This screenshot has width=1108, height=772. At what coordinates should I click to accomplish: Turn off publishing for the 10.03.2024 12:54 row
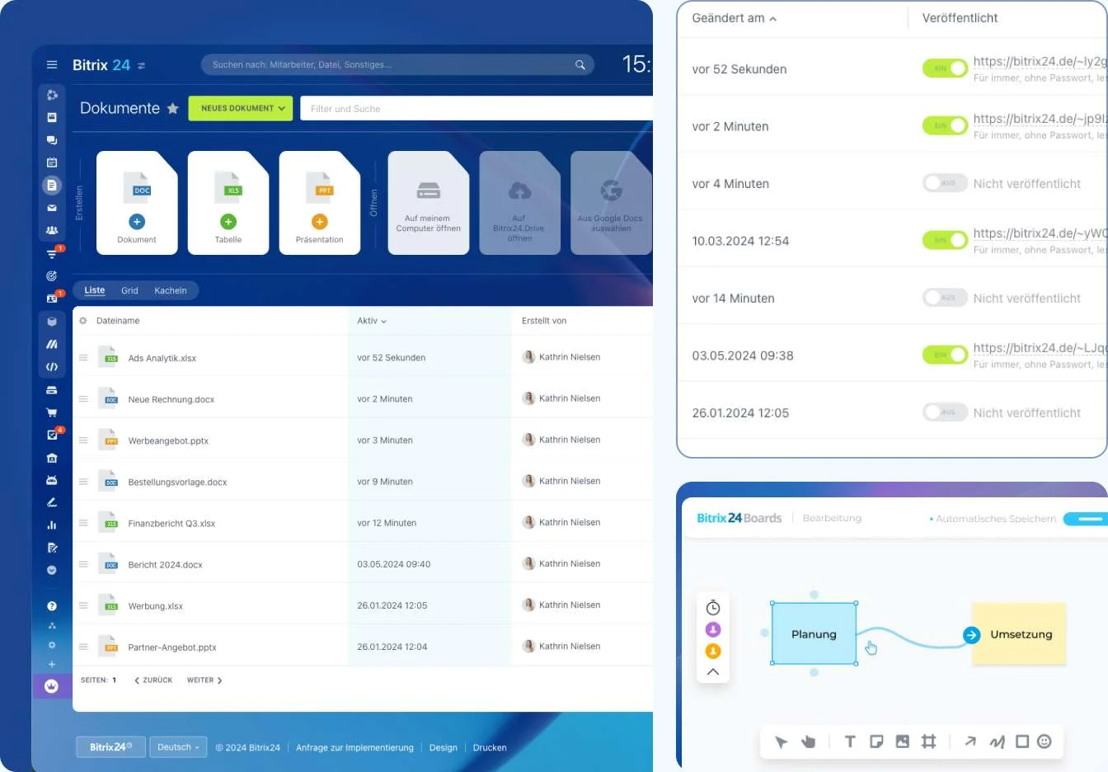click(945, 240)
